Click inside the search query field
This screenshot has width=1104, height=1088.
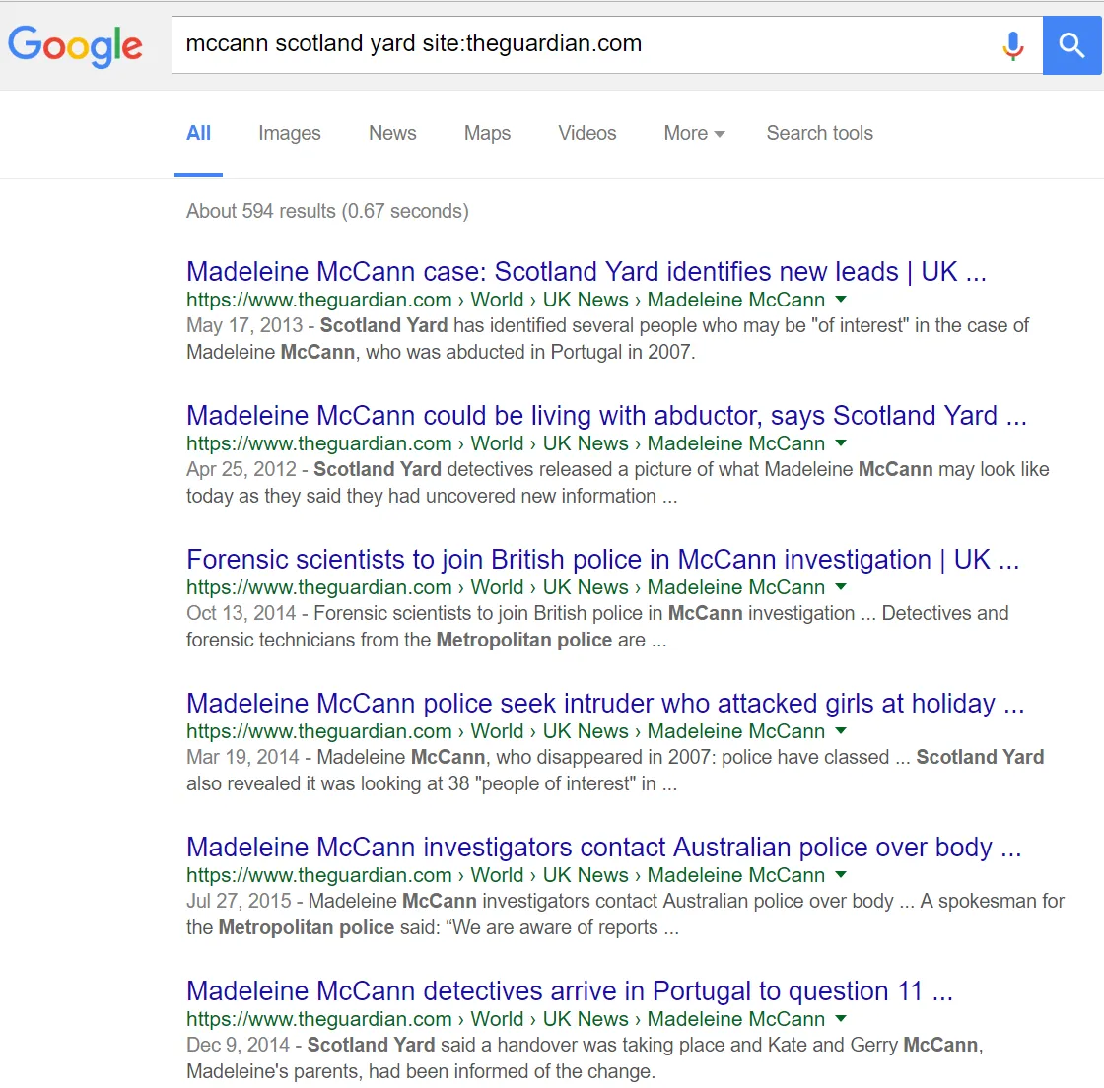click(x=585, y=45)
